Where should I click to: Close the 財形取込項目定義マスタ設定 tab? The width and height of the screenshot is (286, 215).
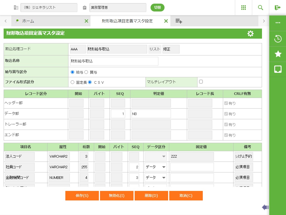(x=166, y=21)
